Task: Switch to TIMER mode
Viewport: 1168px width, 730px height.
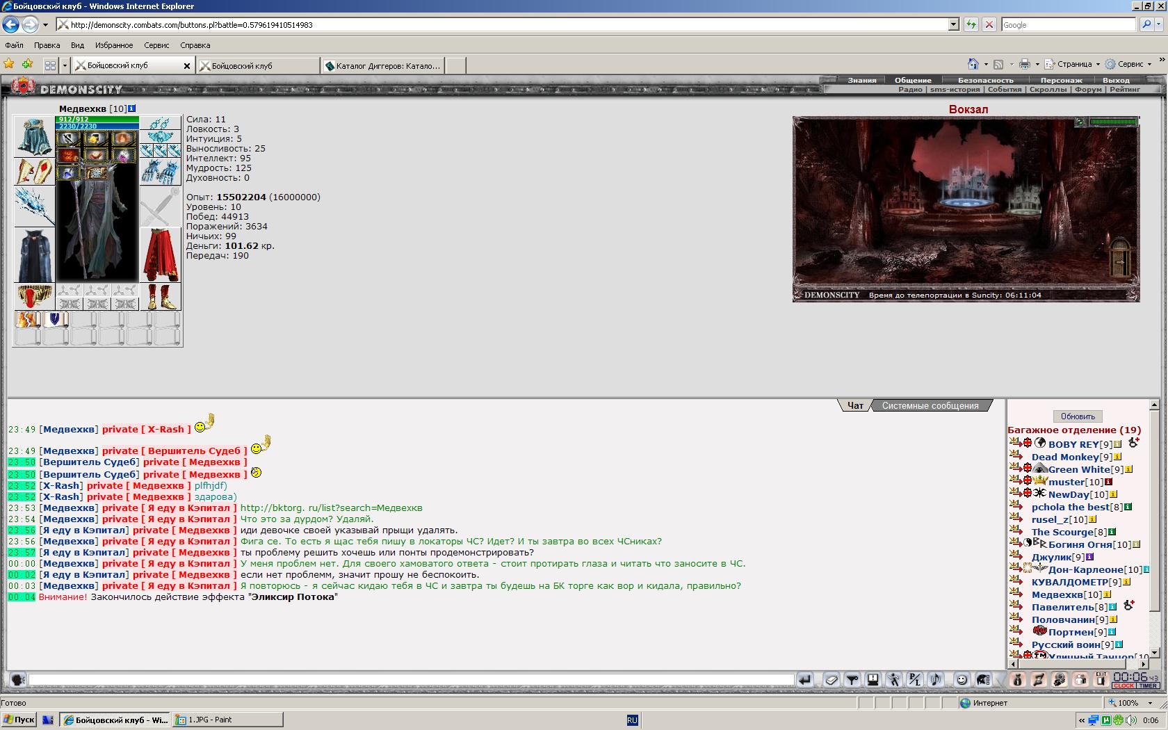Action: [x=1148, y=686]
